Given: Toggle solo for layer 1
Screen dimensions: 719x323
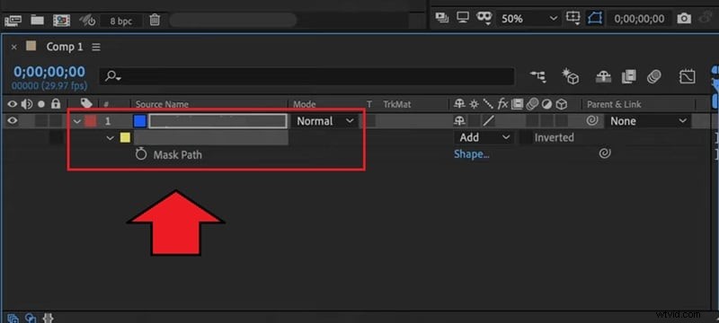Looking at the screenshot, I should pos(41,121).
